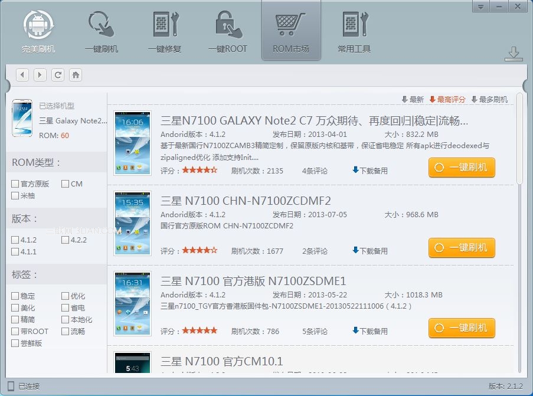View 5条评论 for N7100ZSDME1 ROM
Viewport: 533px width, 396px height.
click(315, 331)
